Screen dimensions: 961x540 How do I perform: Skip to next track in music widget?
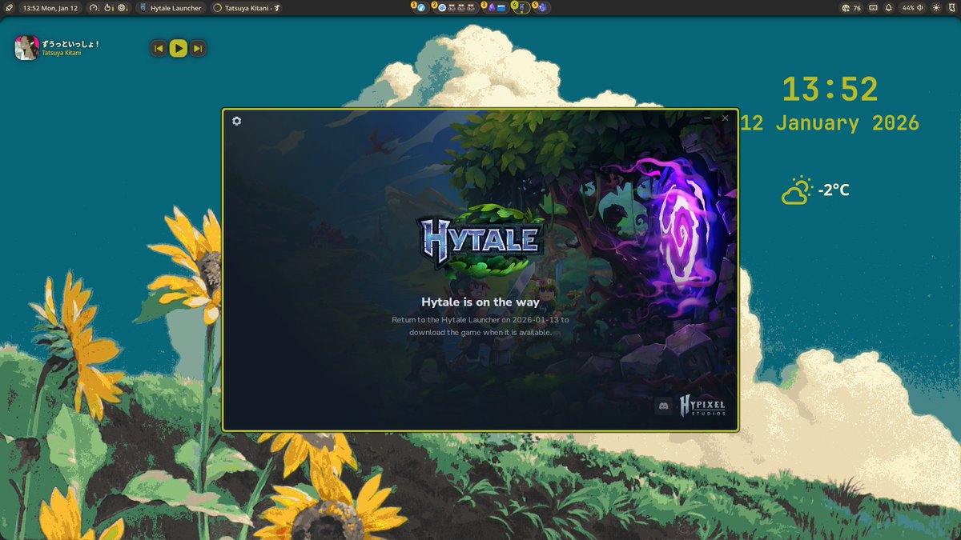(199, 49)
